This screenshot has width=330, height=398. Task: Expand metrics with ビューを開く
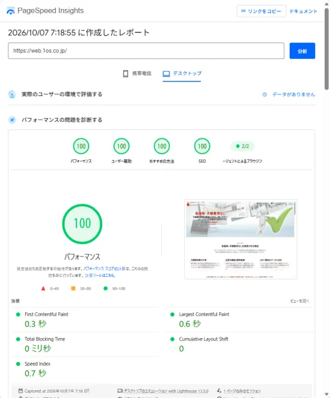(300, 301)
